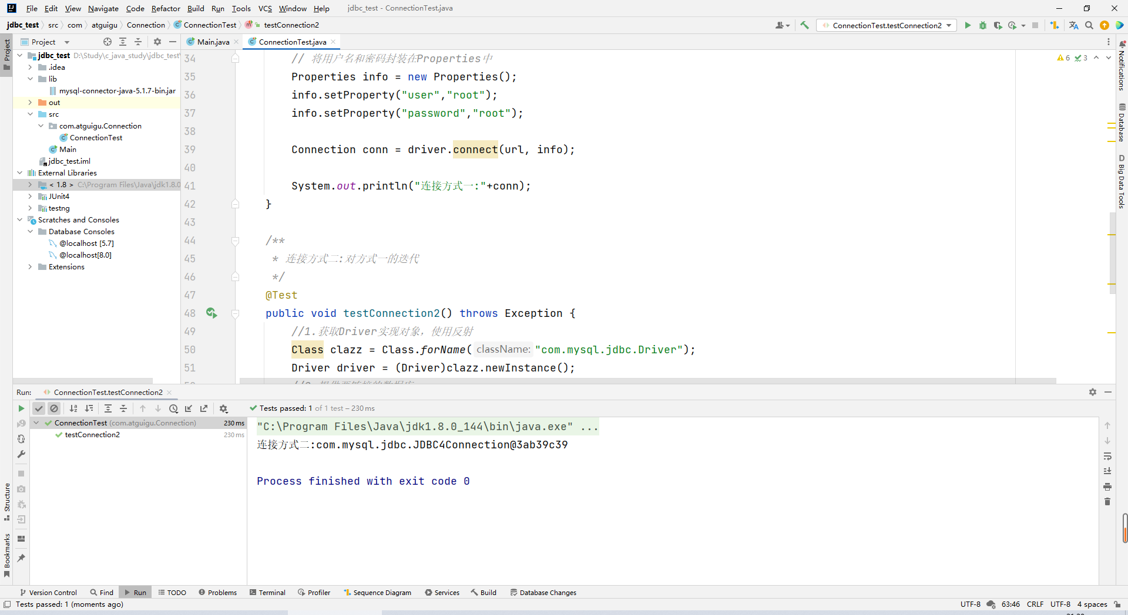Open the VCS menu
Image resolution: width=1128 pixels, height=615 pixels.
(265, 8)
